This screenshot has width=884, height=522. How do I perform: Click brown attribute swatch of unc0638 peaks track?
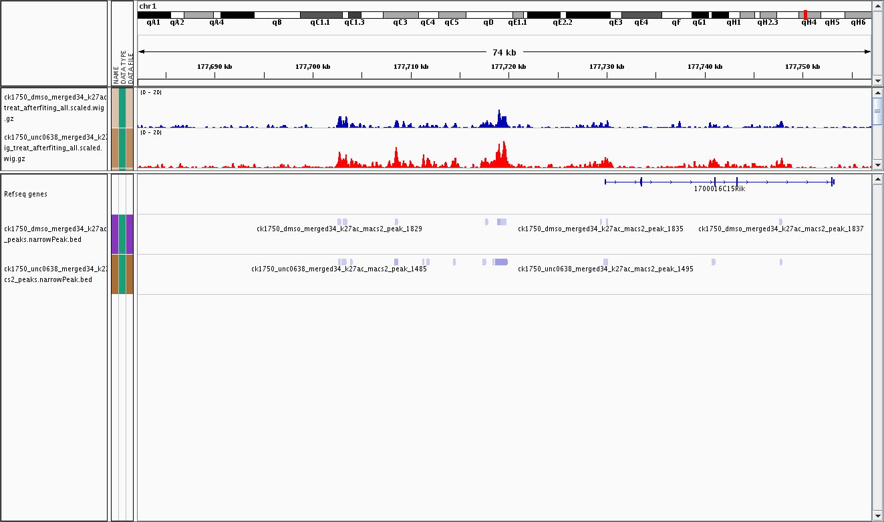[x=115, y=274]
